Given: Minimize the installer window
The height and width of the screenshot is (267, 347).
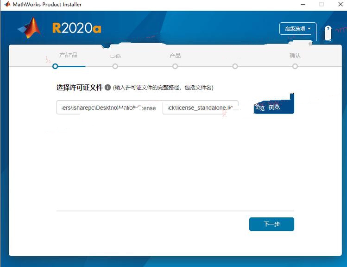Looking at the screenshot, I should coord(303,4).
